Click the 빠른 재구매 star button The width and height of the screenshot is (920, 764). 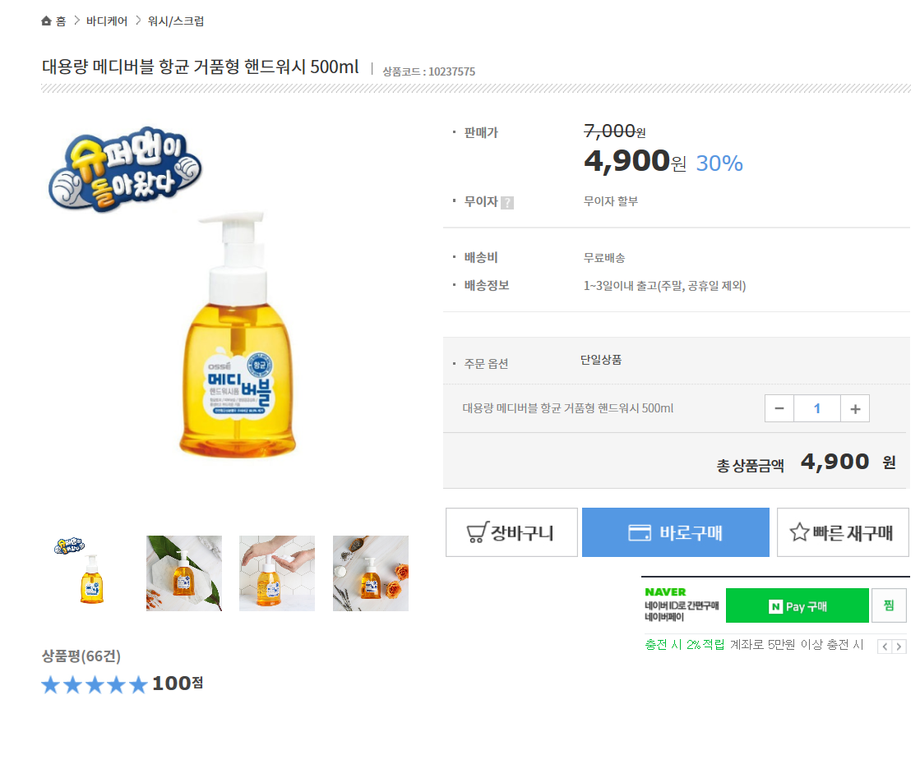click(x=843, y=532)
